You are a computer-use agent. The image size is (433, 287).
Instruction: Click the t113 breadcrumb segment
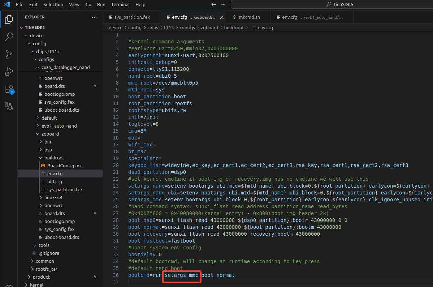click(168, 27)
